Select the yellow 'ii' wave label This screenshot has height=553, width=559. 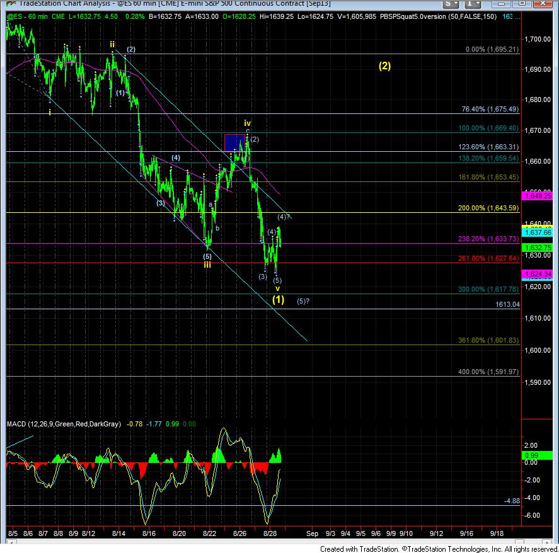pos(112,45)
